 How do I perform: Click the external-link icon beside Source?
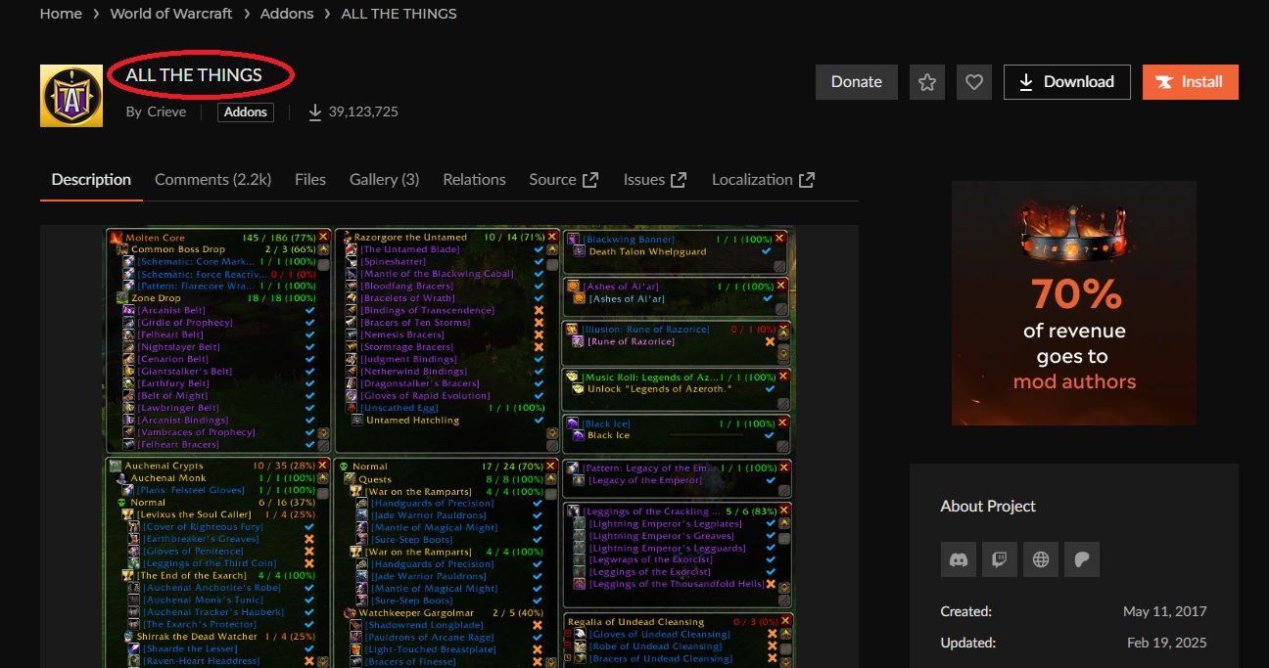[590, 180]
